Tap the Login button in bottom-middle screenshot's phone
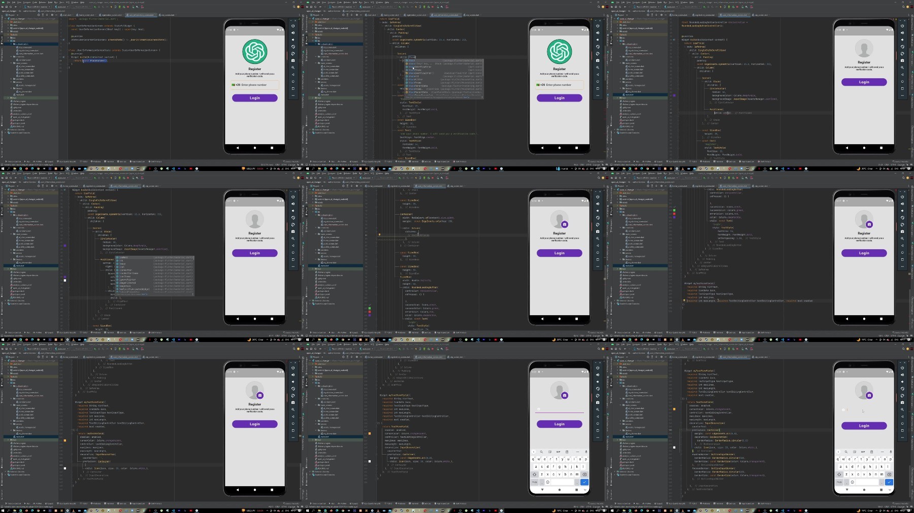Viewport: 914px width, 513px height. 560,424
